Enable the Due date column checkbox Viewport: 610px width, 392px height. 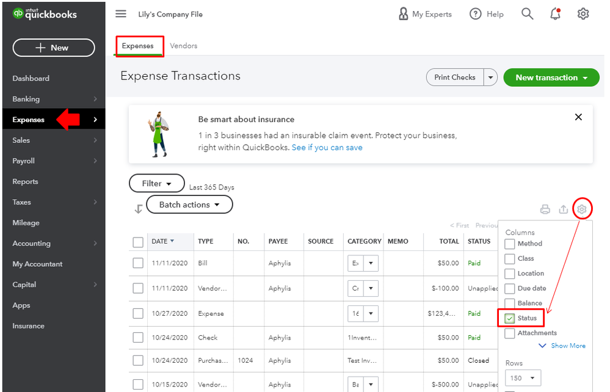510,289
